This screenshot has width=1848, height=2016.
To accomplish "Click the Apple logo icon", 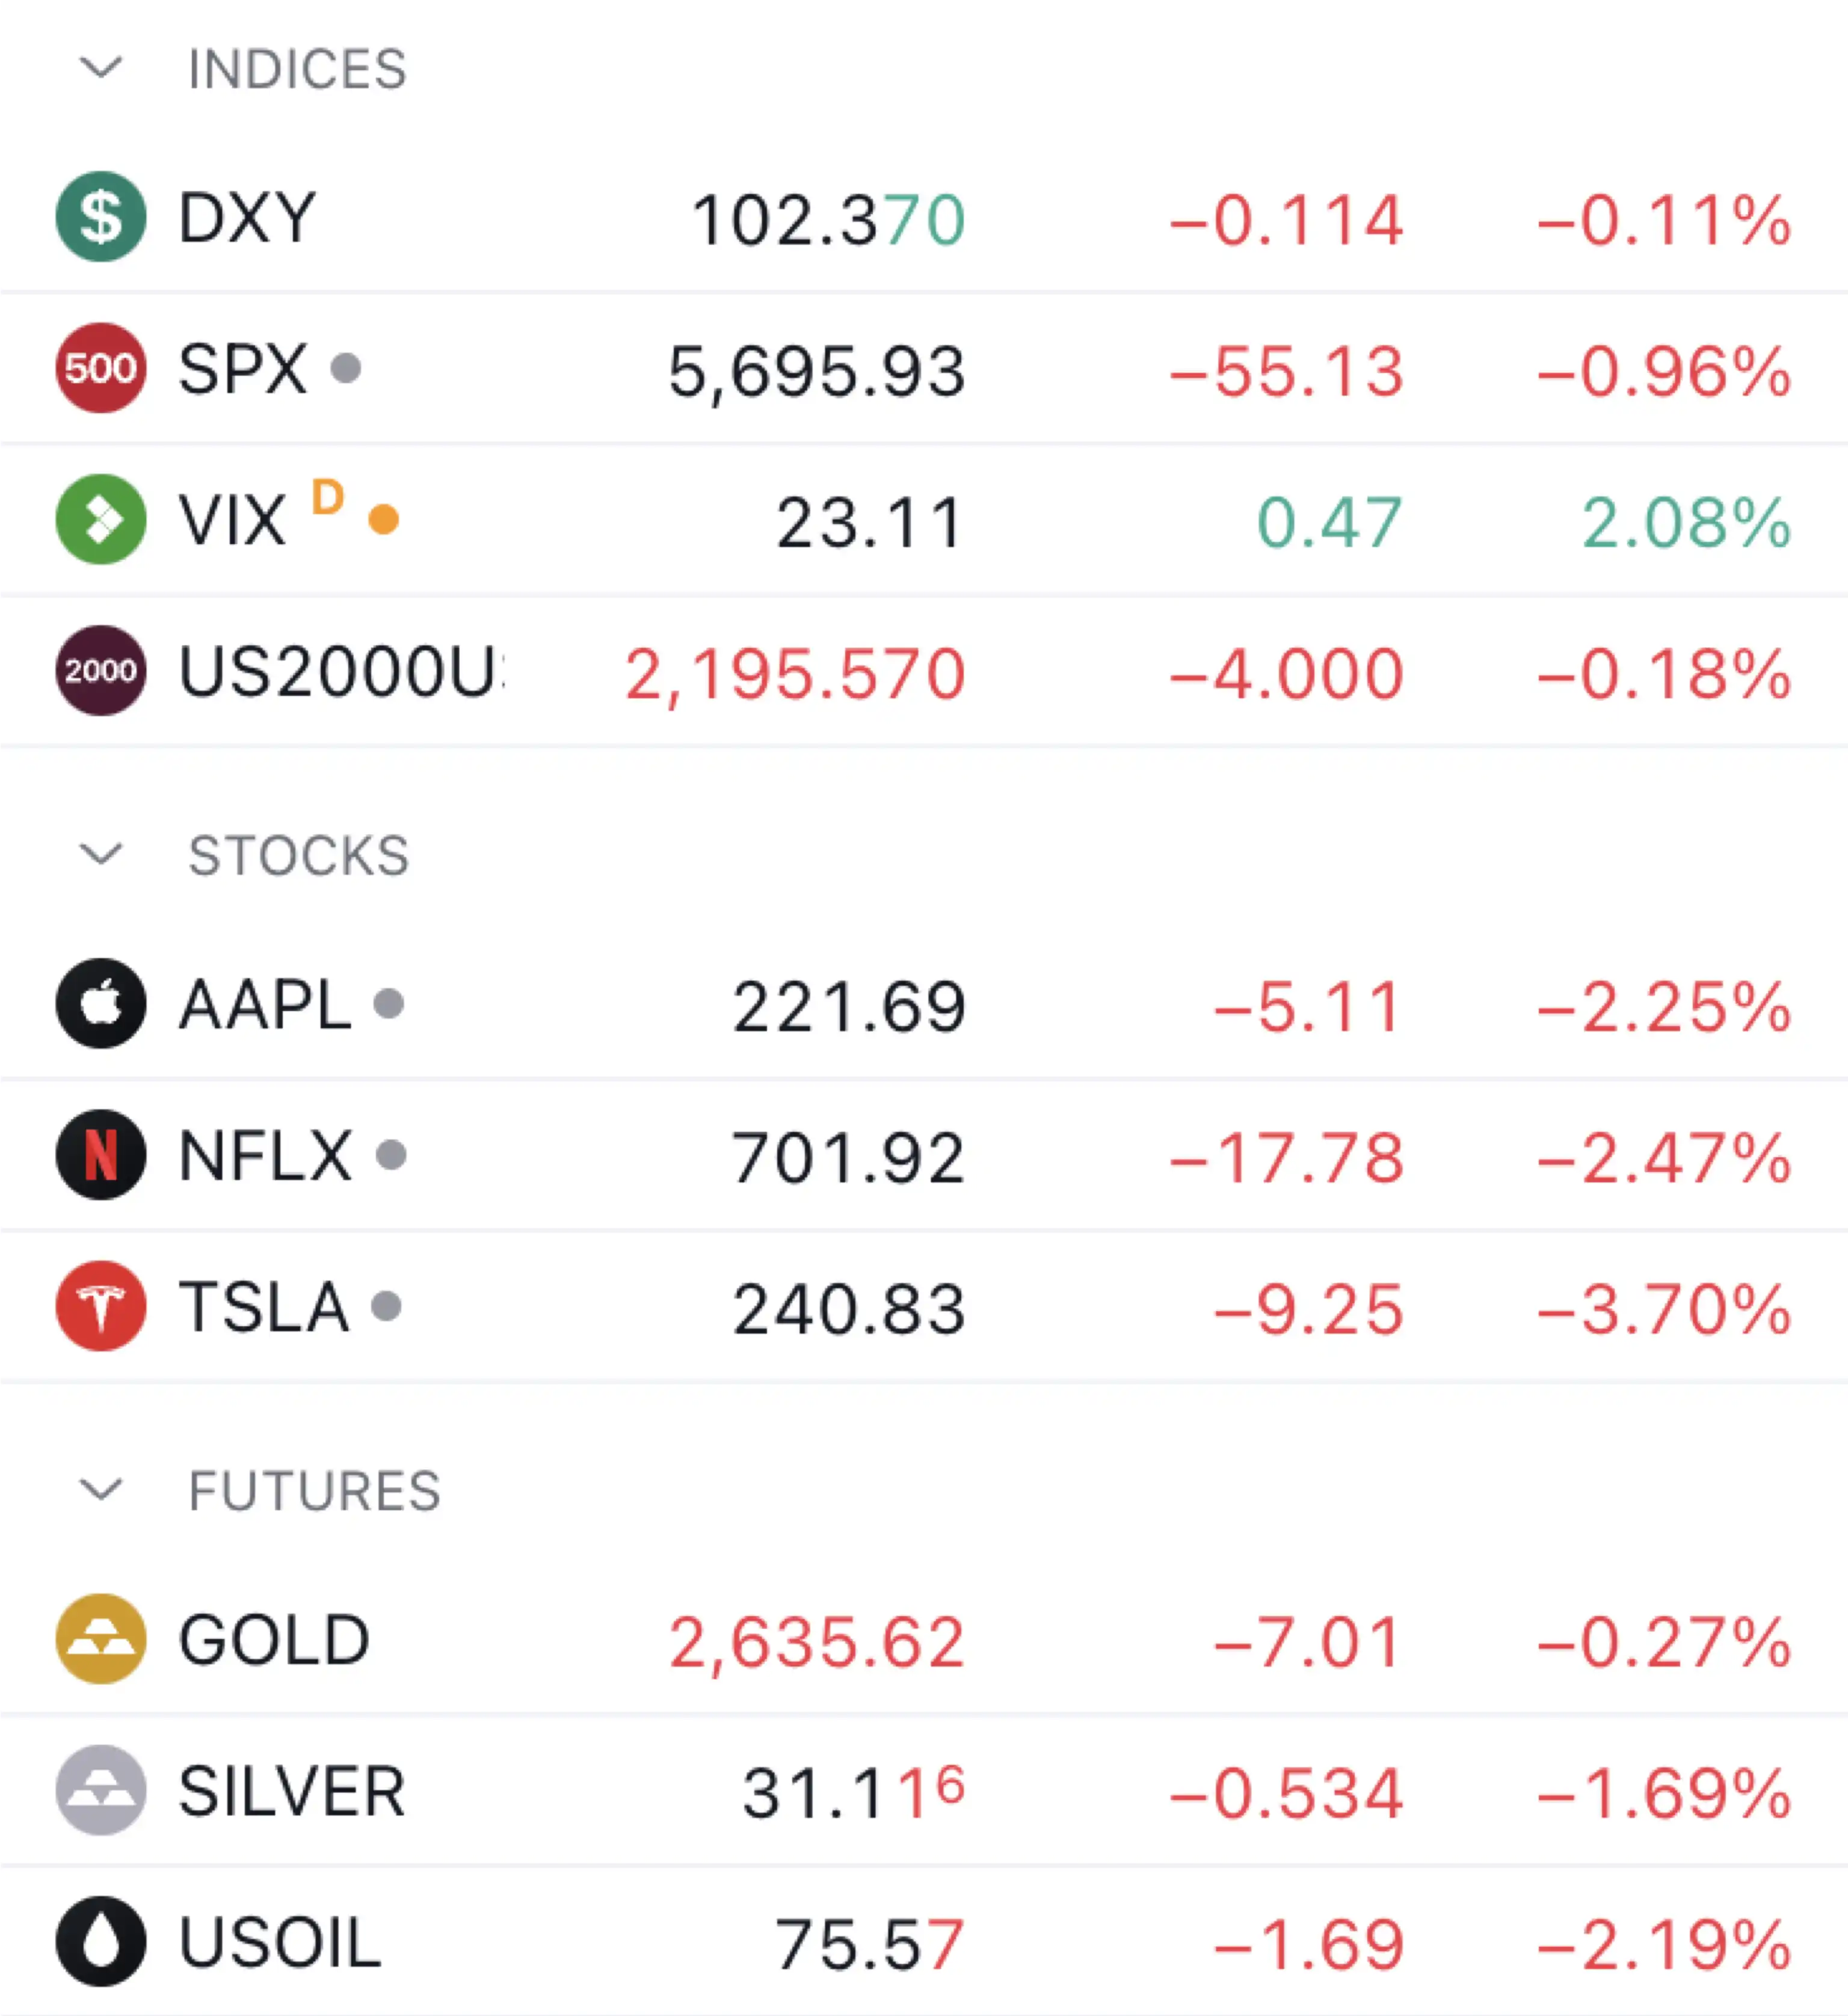I will click(100, 1003).
